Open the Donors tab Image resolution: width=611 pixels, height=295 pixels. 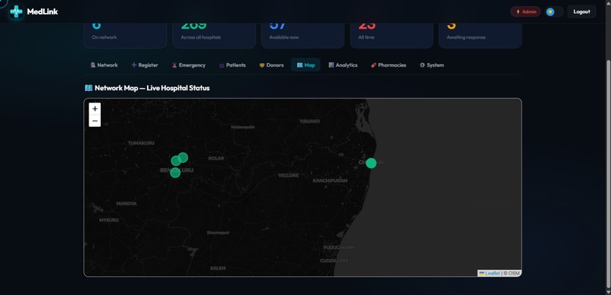point(271,65)
